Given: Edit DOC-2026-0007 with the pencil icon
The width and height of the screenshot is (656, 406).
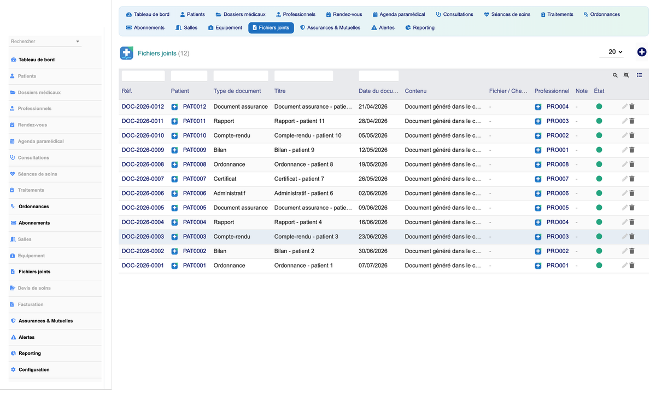Looking at the screenshot, I should [x=625, y=179].
